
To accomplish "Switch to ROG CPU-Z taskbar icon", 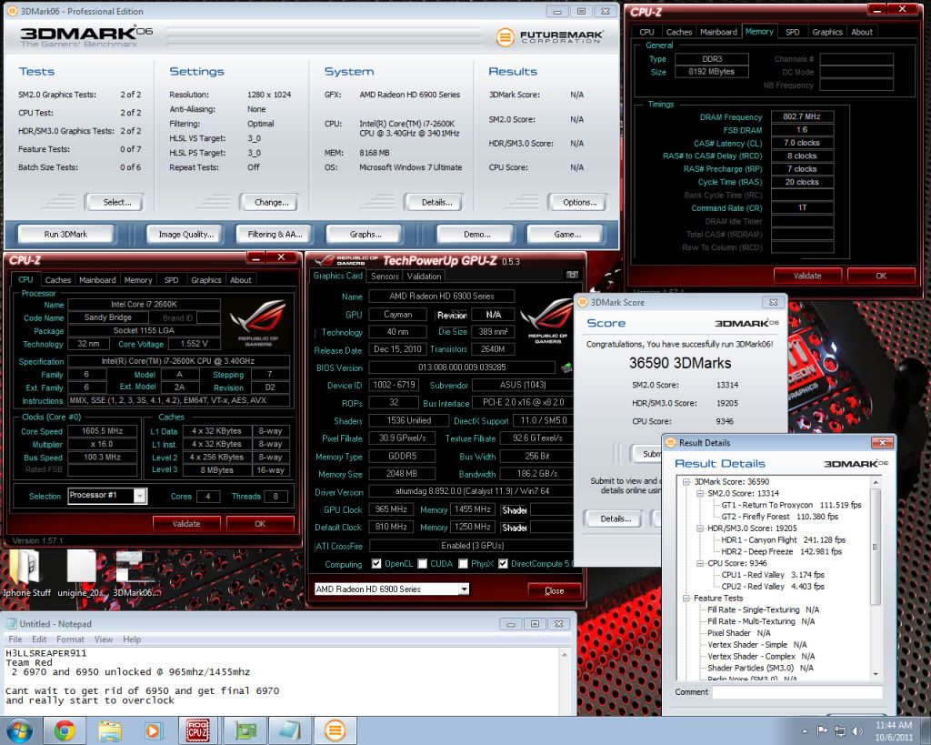I will [x=197, y=730].
